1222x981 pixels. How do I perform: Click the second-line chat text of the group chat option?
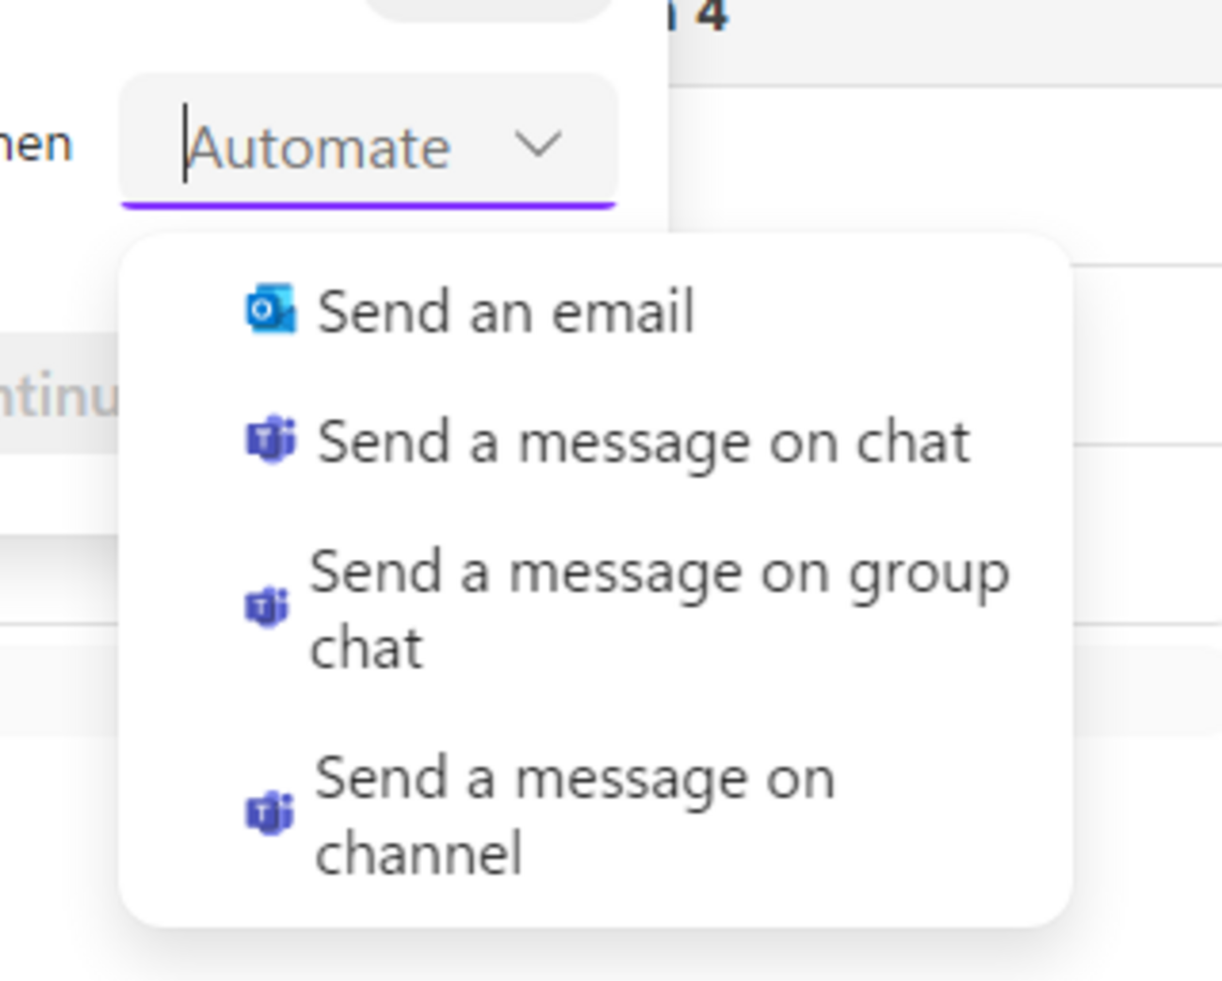coord(367,648)
